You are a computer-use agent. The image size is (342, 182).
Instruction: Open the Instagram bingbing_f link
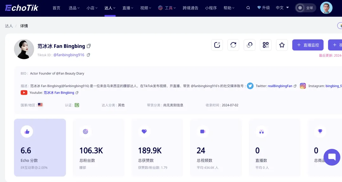click(334, 86)
